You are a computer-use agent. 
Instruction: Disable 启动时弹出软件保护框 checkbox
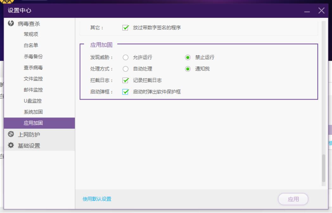pos(125,92)
